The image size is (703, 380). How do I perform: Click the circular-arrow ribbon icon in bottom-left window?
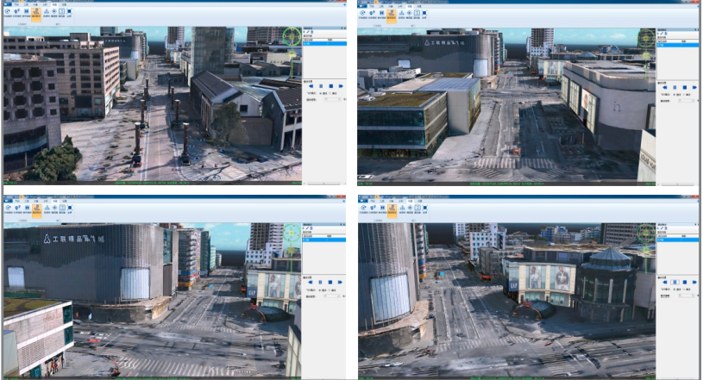pyautogui.click(x=8, y=208)
